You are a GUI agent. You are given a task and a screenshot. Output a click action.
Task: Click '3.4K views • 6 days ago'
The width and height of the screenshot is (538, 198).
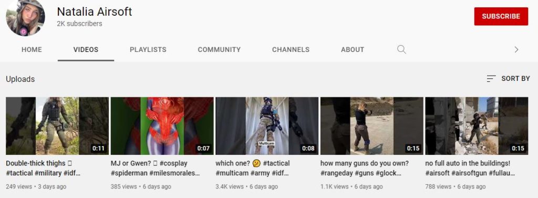click(247, 186)
